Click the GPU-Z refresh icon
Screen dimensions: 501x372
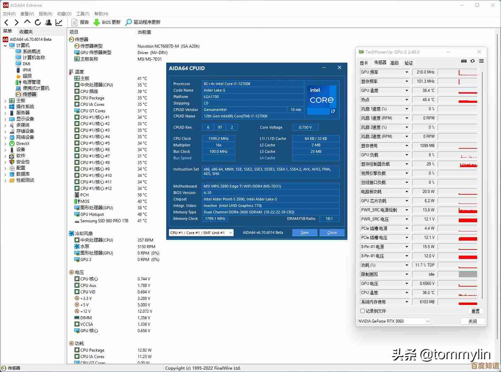(472, 61)
